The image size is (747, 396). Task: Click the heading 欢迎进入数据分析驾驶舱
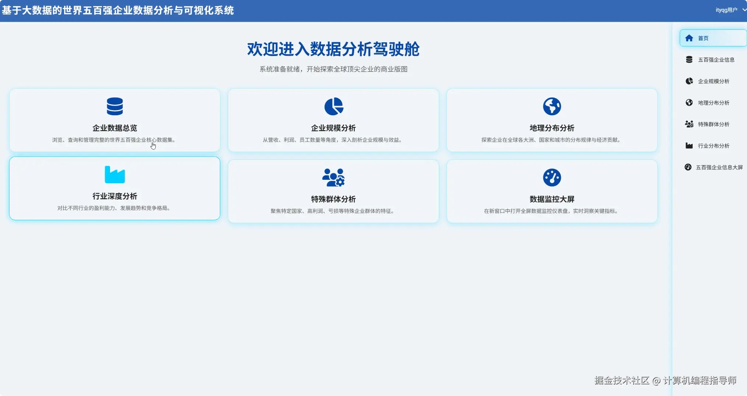point(333,49)
